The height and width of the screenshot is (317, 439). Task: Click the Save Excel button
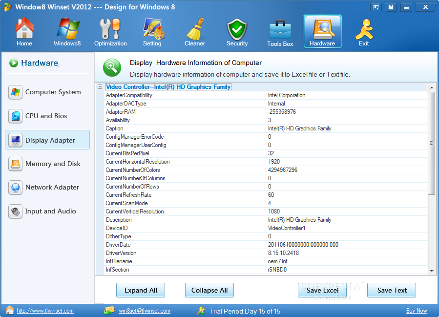[x=322, y=290]
